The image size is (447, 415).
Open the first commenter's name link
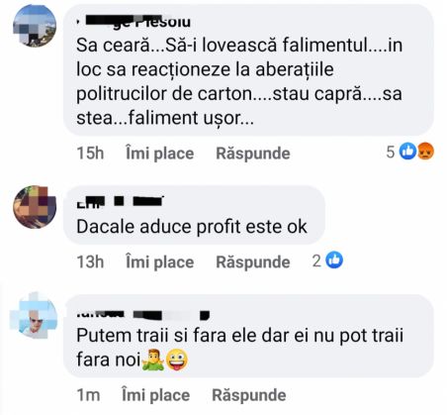click(x=134, y=22)
